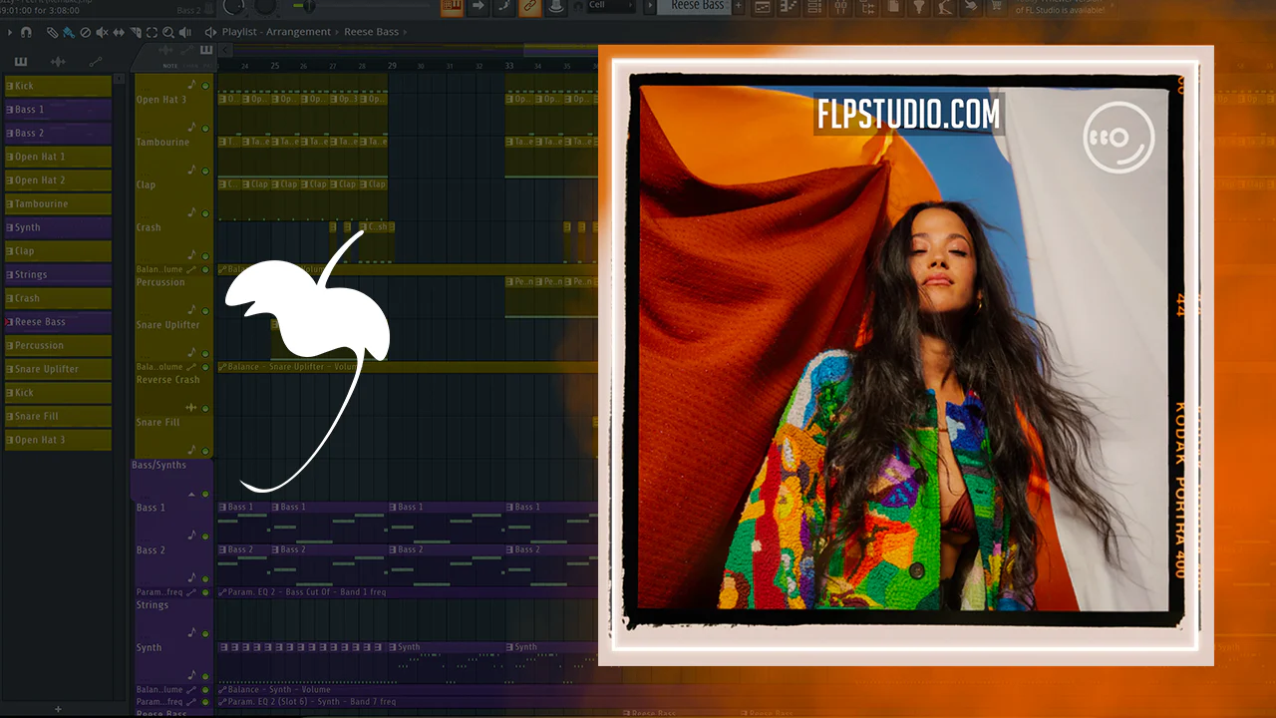The width and height of the screenshot is (1276, 718).
Task: Select Synth in the picker list
Action: point(58,227)
